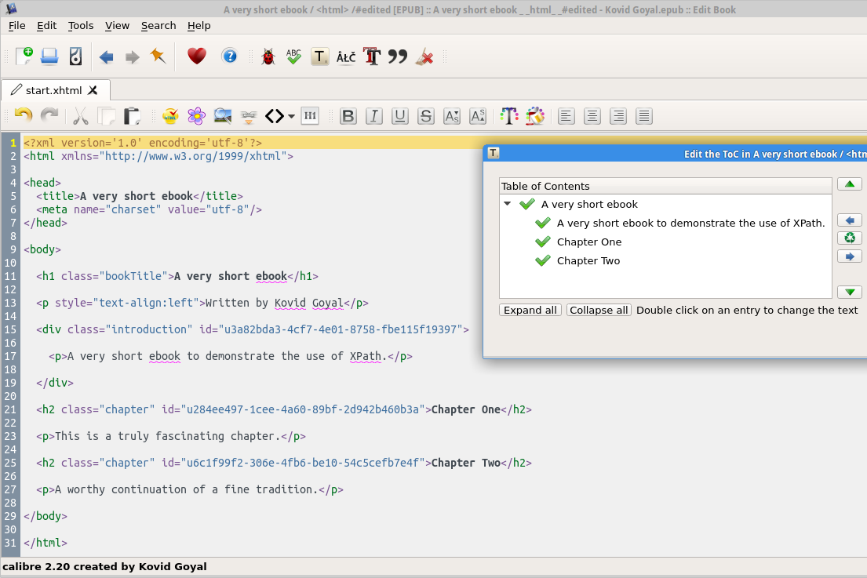Open the text foreground color picker
867x578 pixels.
click(x=509, y=116)
